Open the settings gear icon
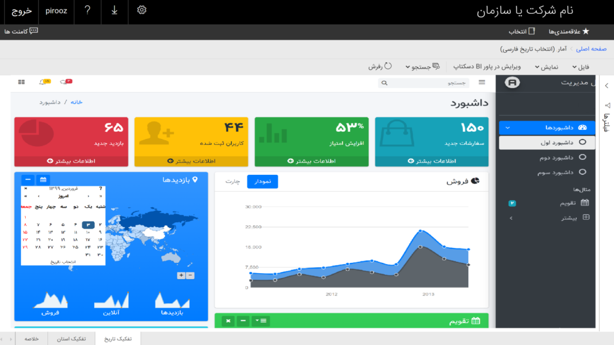Viewport: 614px width, 345px height. tap(142, 10)
